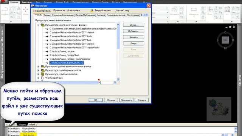Switch to the Модель layout tab
This screenshot has height=136, width=242.
click(x=22, y=124)
